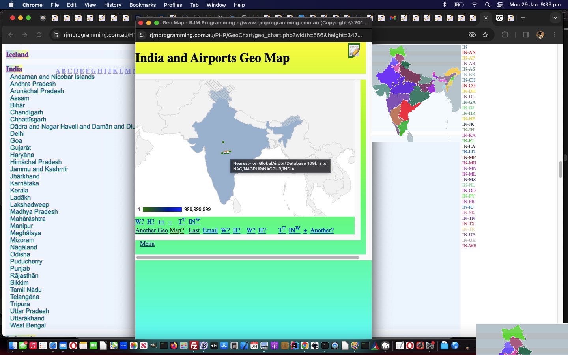The width and height of the screenshot is (568, 355).
Task: Toggle the Chrome side panel icon
Action: pos(526,35)
